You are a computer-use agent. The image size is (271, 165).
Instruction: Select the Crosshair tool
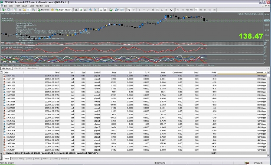[134, 10]
